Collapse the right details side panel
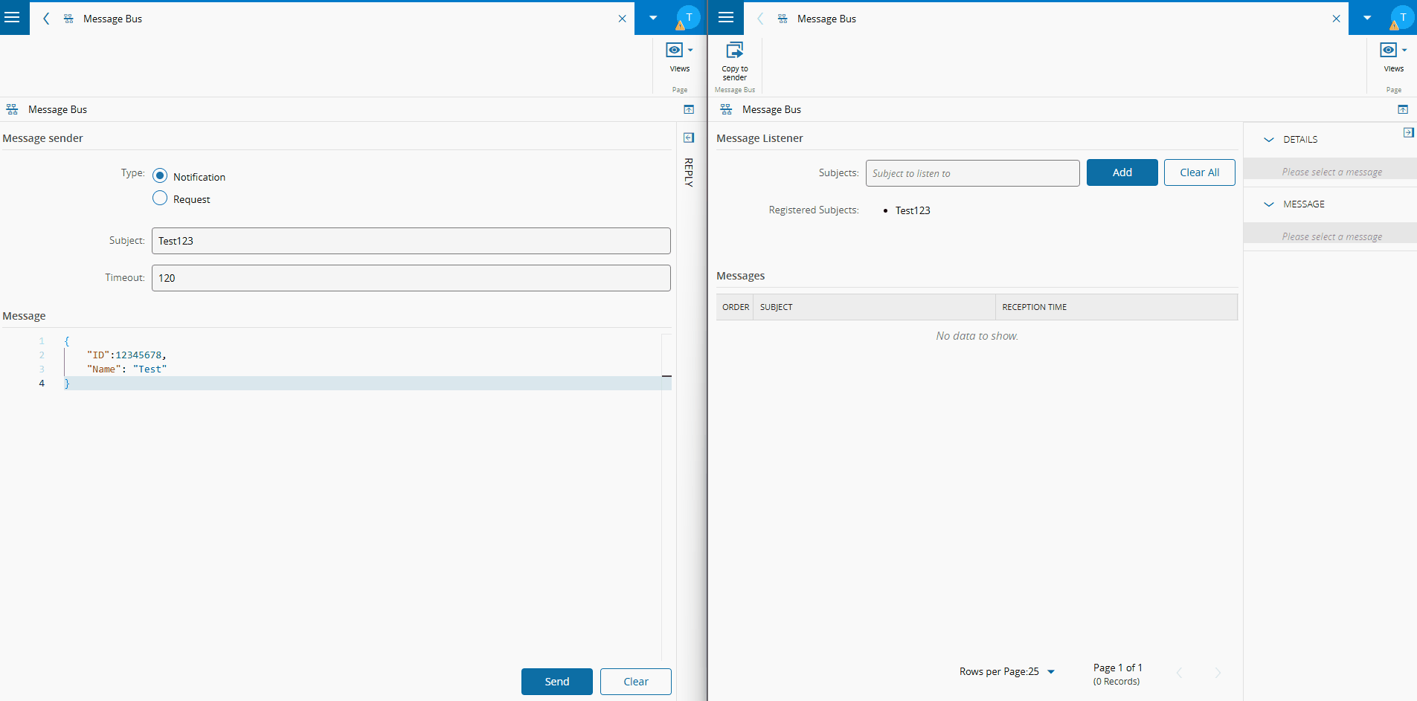Screen dimensions: 1417x701 [x=1408, y=132]
